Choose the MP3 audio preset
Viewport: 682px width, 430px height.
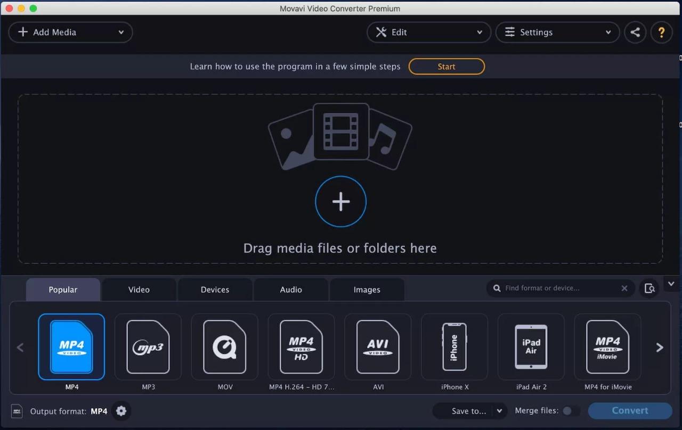[x=148, y=347]
